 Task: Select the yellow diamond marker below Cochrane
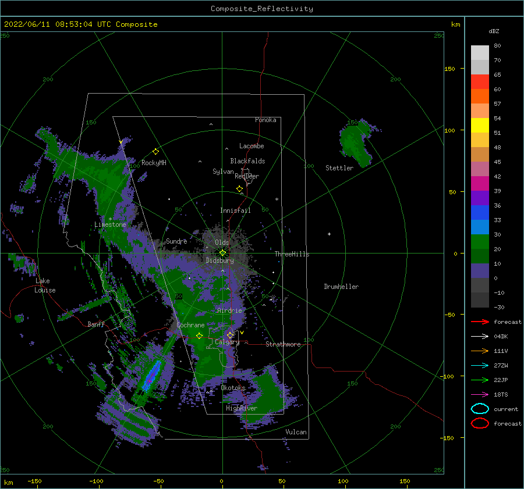199,335
